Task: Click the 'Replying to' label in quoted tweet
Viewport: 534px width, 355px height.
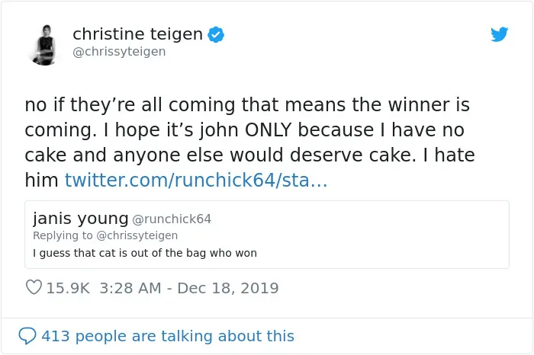Action: coord(63,235)
